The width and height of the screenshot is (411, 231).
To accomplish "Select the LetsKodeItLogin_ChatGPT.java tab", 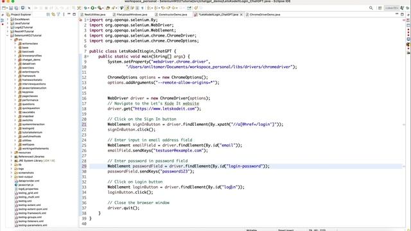I will (x=218, y=14).
